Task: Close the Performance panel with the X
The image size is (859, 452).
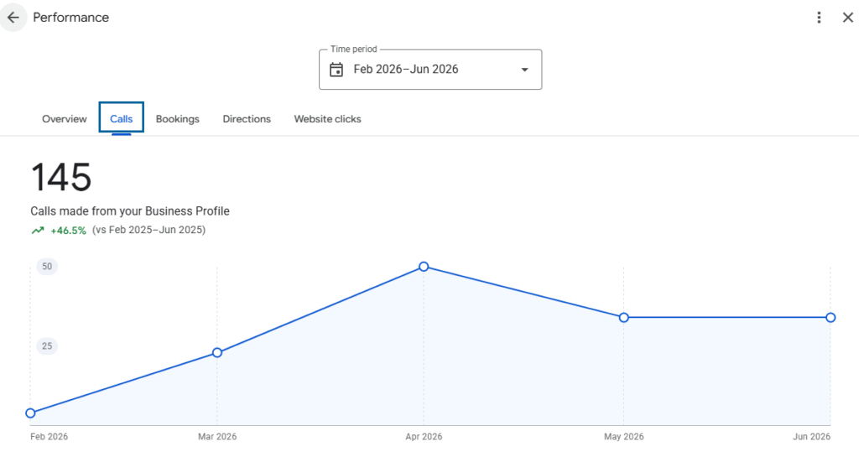Action: pyautogui.click(x=847, y=18)
